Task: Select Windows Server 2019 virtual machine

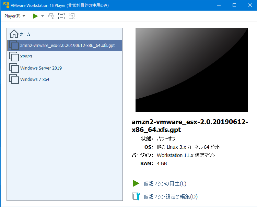Action: click(x=65, y=68)
